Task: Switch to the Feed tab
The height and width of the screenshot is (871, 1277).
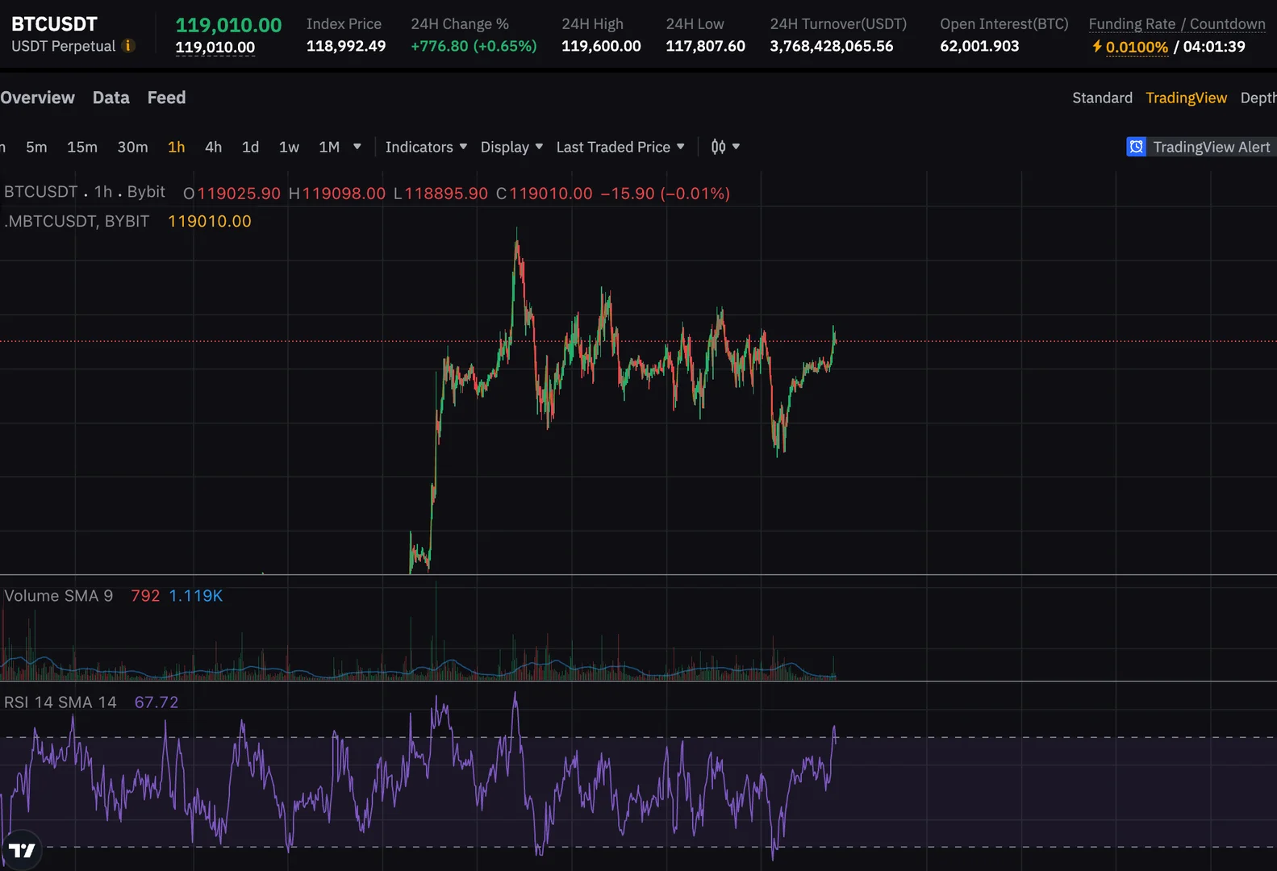Action: tap(166, 98)
